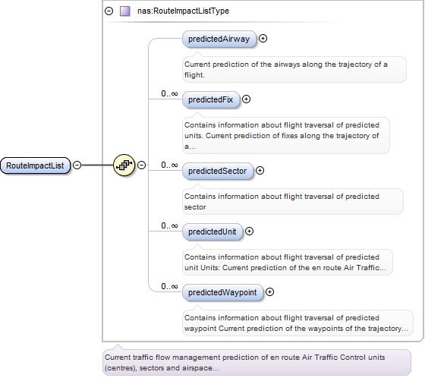Select the predictedSector element node
Image resolution: width=425 pixels, height=378 pixels.
pyautogui.click(x=218, y=171)
